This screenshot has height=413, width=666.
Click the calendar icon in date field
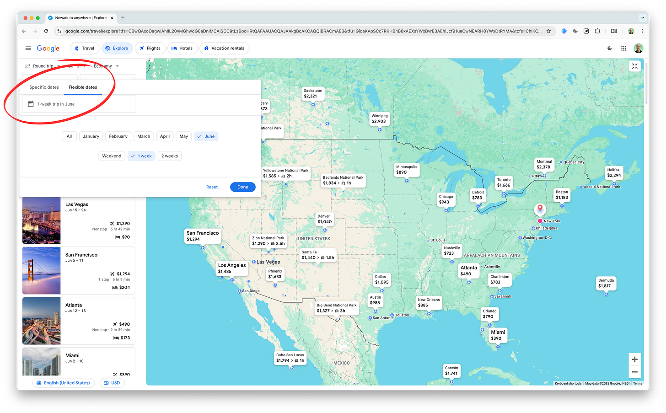click(x=31, y=104)
